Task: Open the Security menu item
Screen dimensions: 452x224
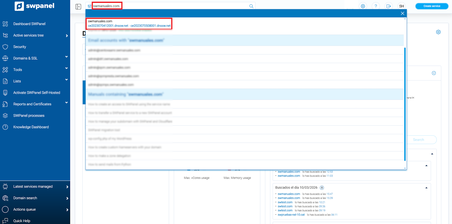Action: (x=20, y=47)
